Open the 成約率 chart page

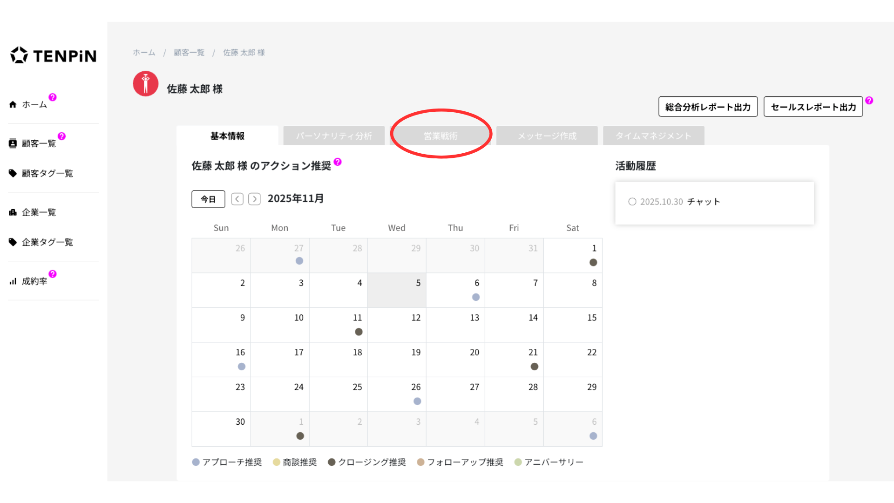point(34,281)
